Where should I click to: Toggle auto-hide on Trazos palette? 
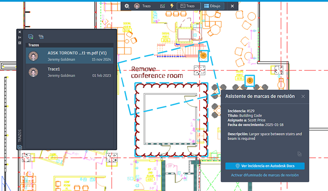tap(20, 37)
